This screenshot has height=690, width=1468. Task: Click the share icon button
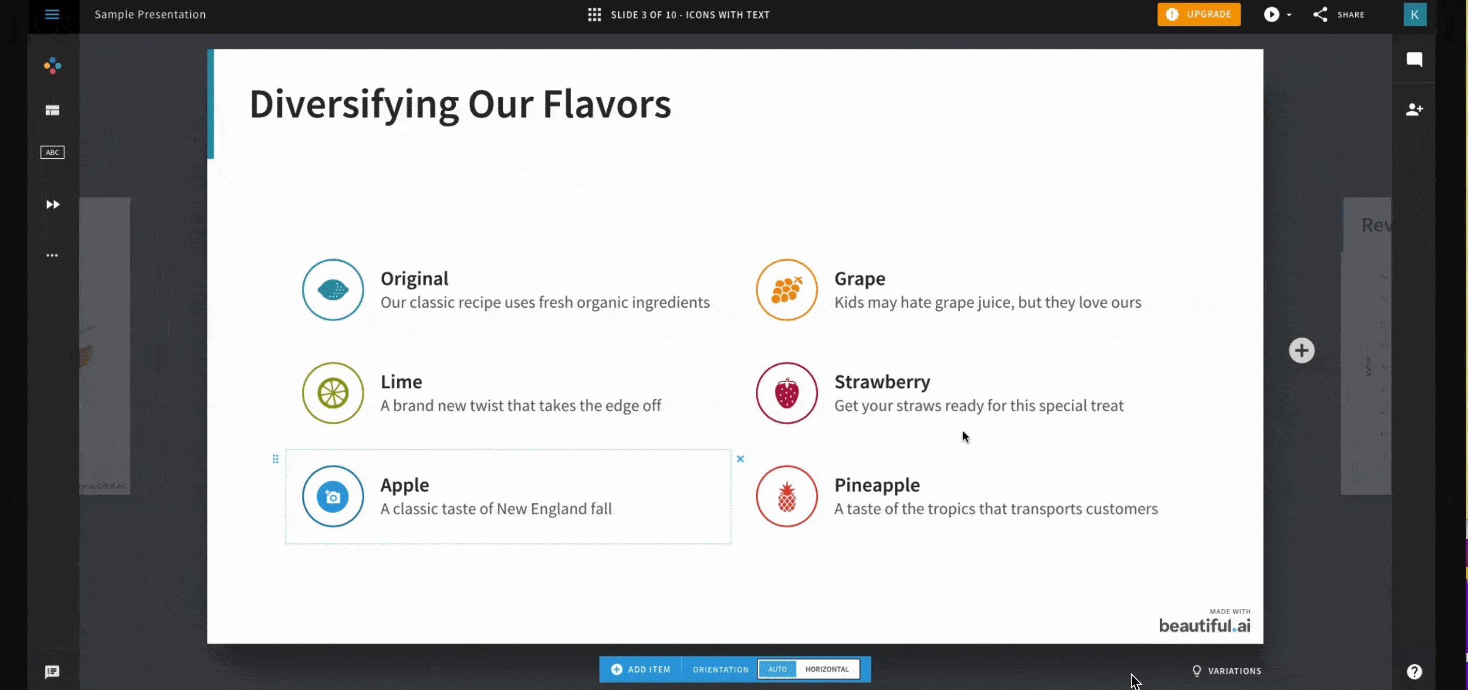tap(1320, 14)
